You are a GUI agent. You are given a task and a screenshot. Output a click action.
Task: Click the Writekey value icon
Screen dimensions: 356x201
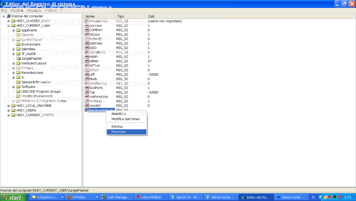click(86, 101)
